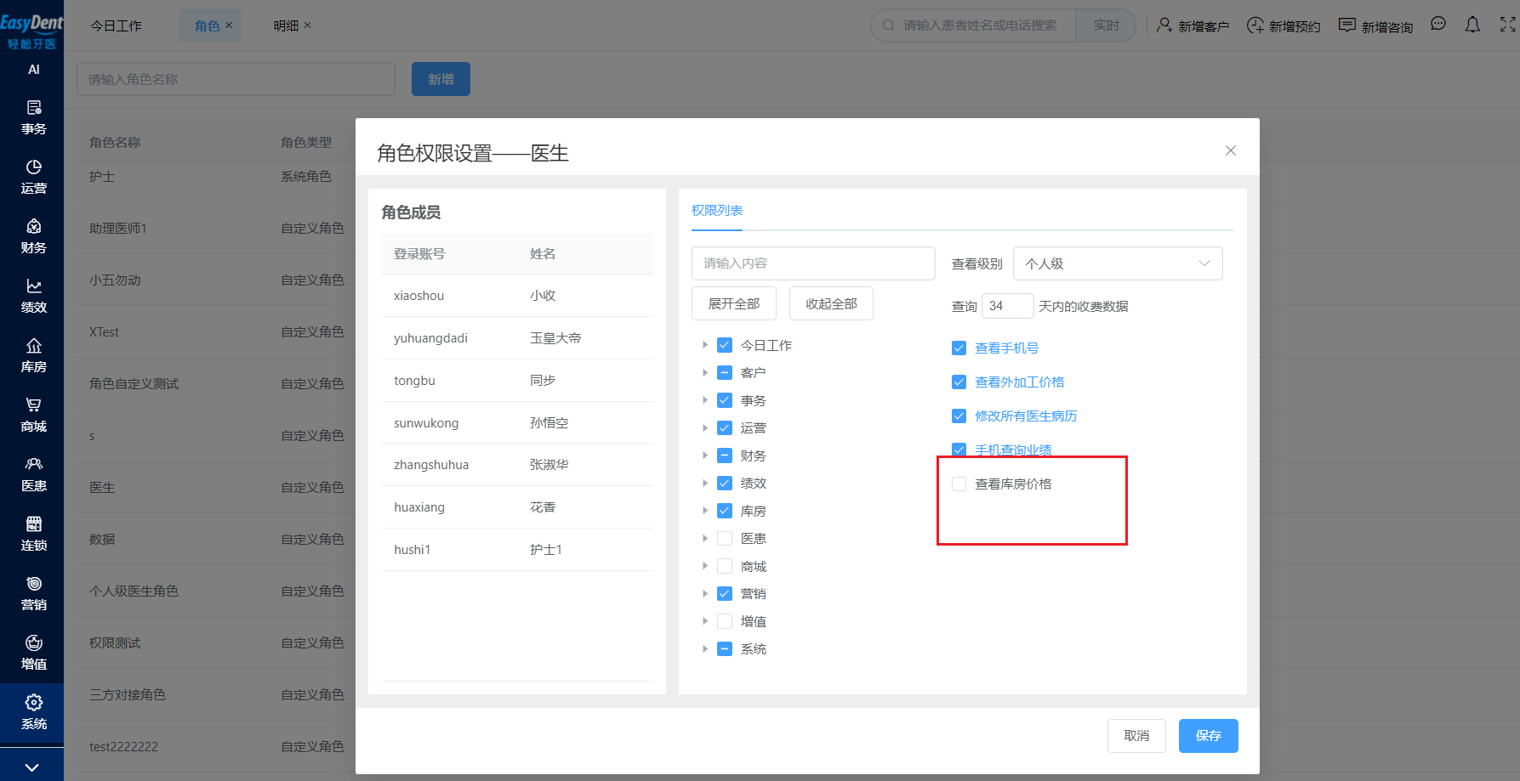Close the 角色权限设置 dialog

tap(1231, 150)
